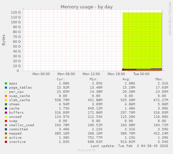This screenshot has height=154, width=173.
Task: Click the 'Mon 18:00' x-axis label
Action: [x=116, y=74]
